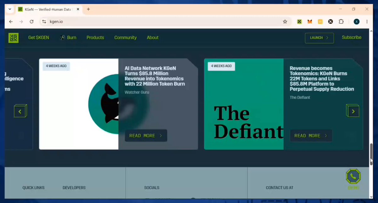This screenshot has width=378, height=203.
Task: Read more on the Watcher Guru article
Action: 146,136
